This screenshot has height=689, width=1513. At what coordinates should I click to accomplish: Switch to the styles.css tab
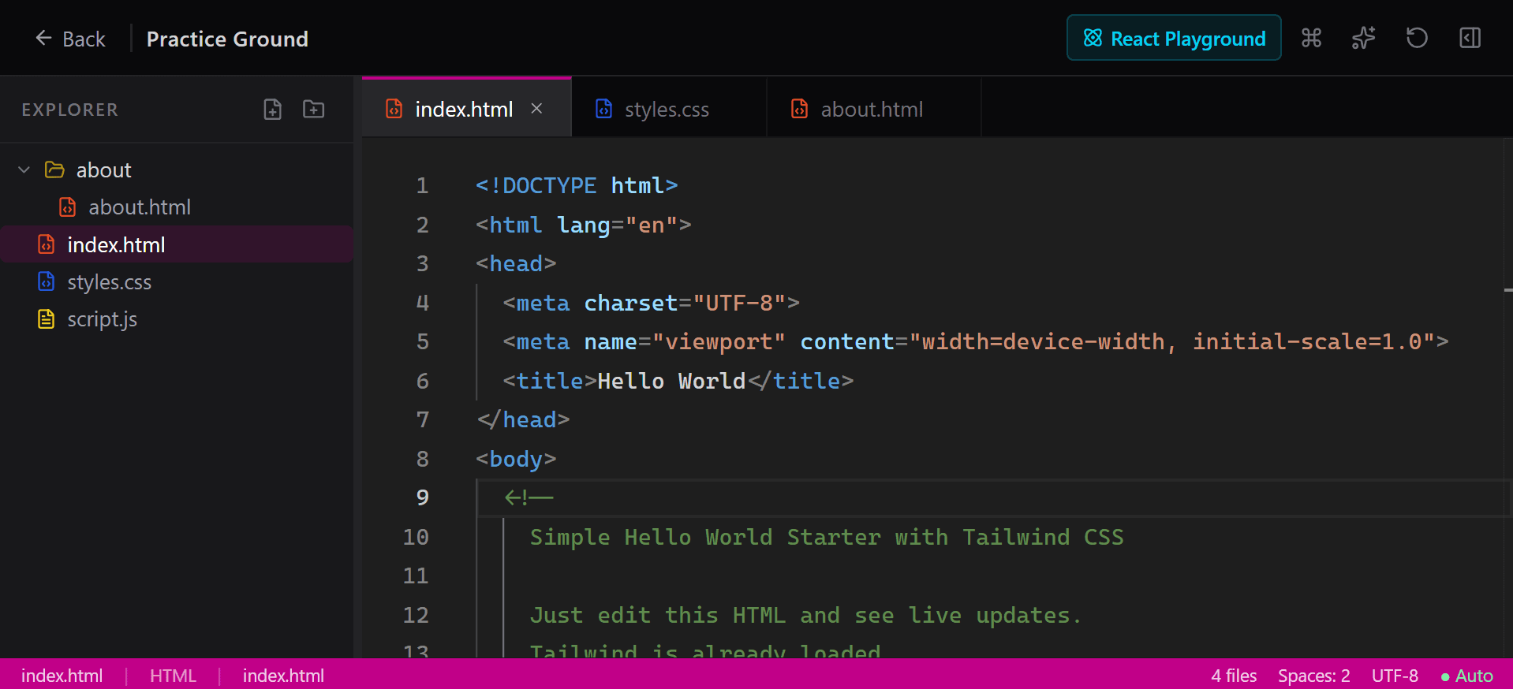[667, 109]
